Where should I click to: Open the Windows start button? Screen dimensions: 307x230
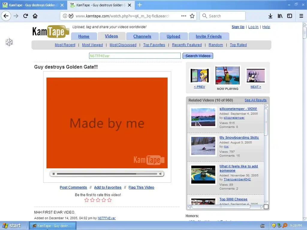point(12,226)
